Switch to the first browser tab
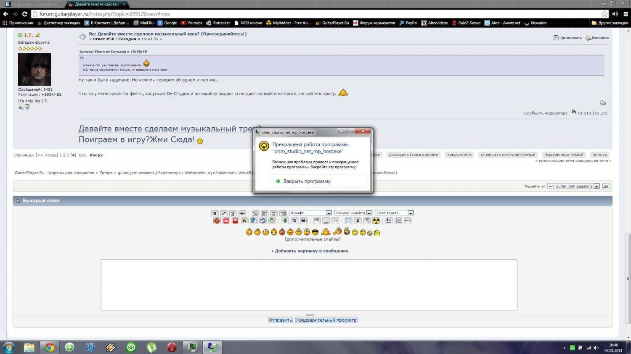The height and width of the screenshot is (354, 631). [33, 4]
